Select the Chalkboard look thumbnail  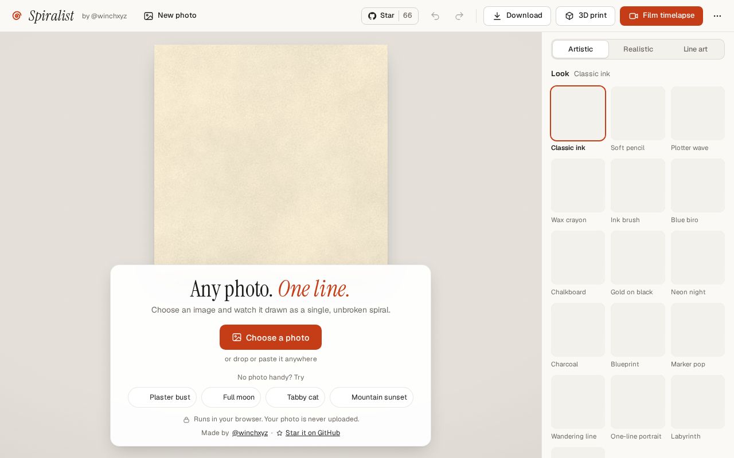pyautogui.click(x=578, y=258)
